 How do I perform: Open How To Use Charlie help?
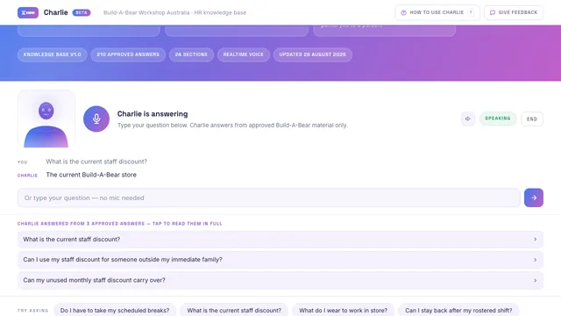437,12
